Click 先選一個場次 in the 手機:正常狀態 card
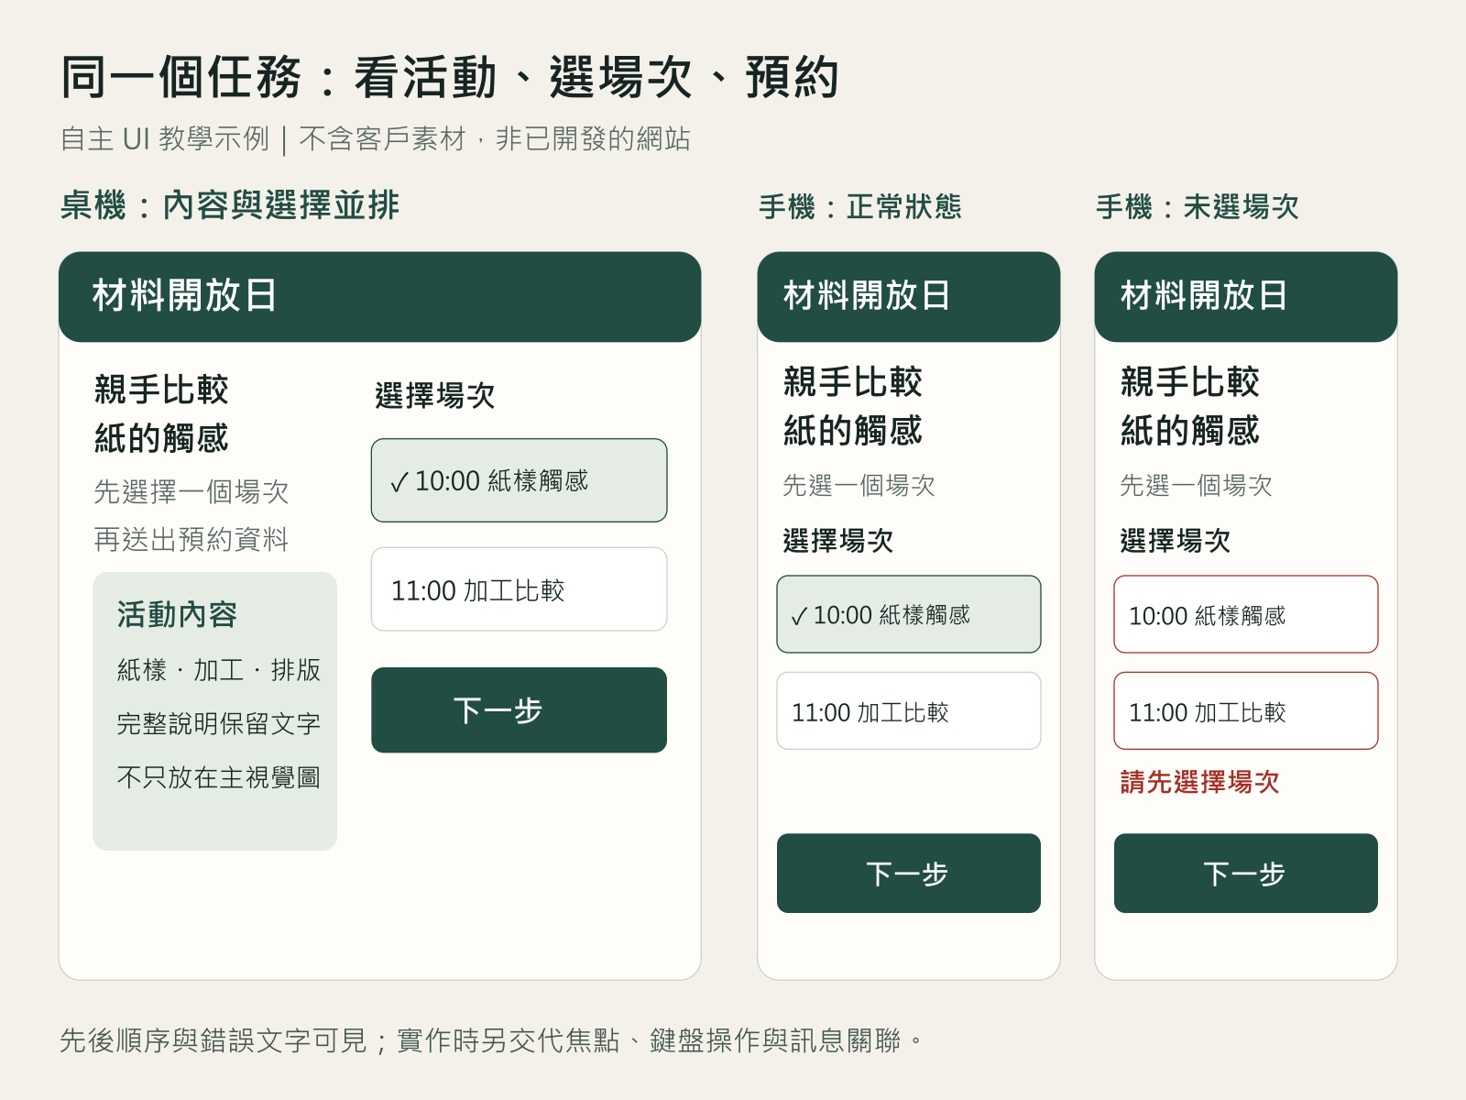This screenshot has height=1100, width=1466. [x=859, y=485]
